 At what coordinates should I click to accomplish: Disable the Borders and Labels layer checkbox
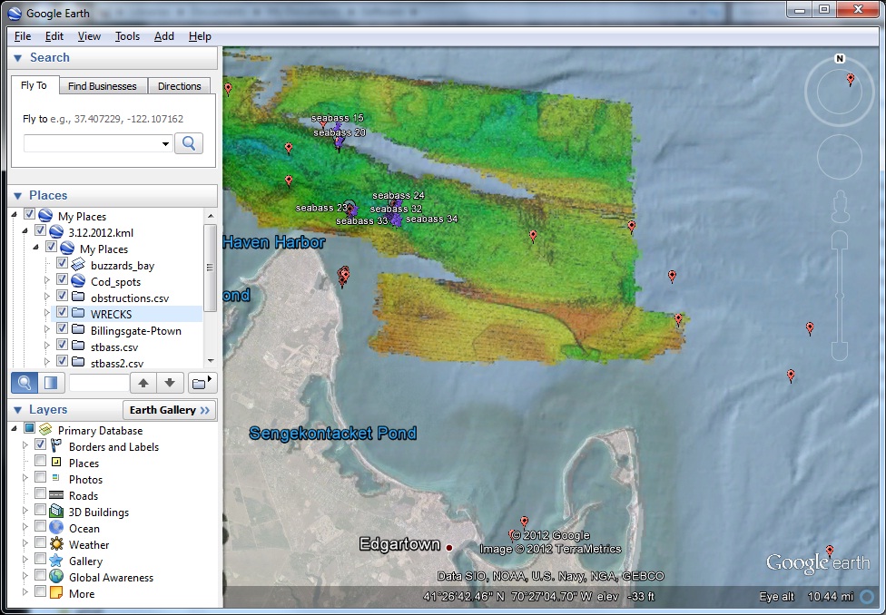[x=40, y=444]
